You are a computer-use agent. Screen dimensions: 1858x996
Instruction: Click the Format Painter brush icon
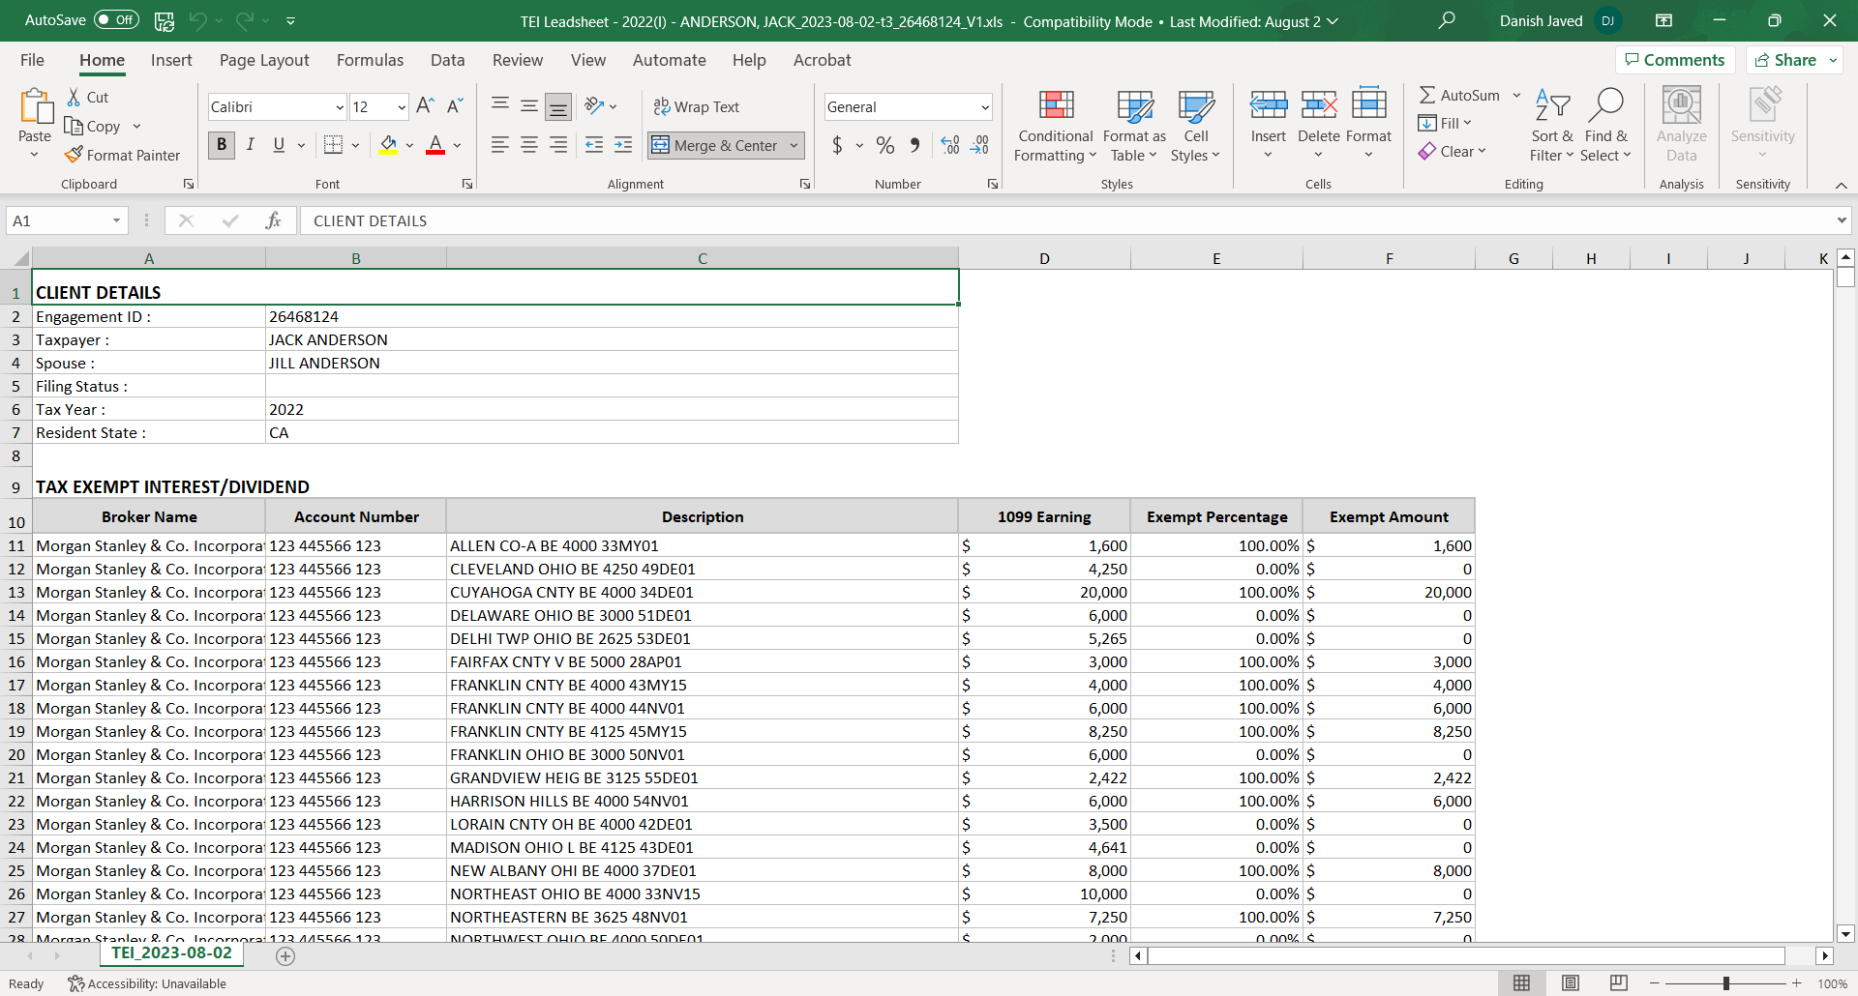click(74, 155)
